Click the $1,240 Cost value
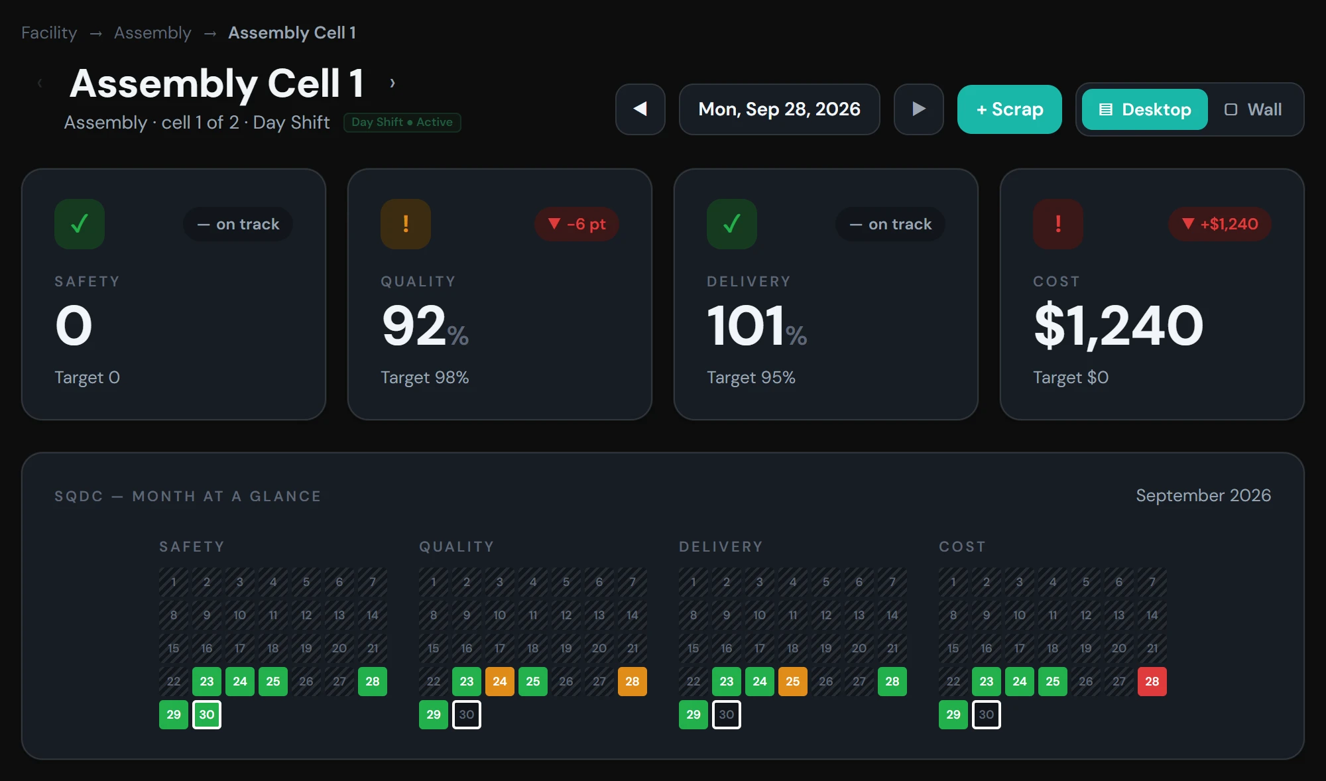The image size is (1326, 781). tap(1118, 326)
